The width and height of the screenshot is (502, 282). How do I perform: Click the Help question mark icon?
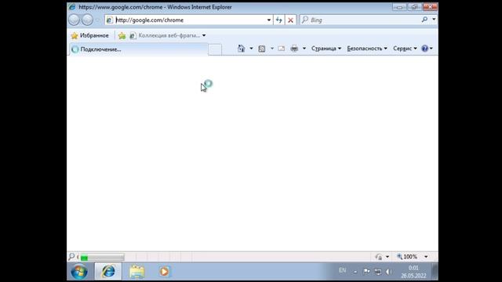coord(424,49)
